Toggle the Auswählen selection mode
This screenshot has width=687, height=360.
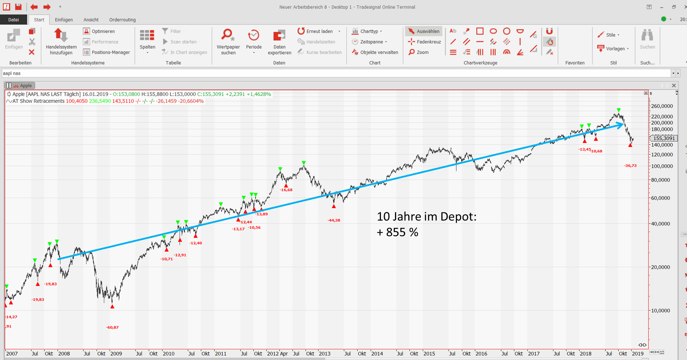click(x=424, y=31)
